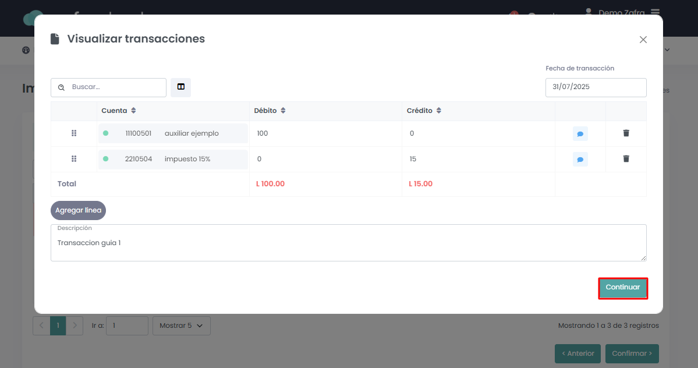This screenshot has width=698, height=368.
Task: Sort table by Cuenta column
Action: point(133,111)
